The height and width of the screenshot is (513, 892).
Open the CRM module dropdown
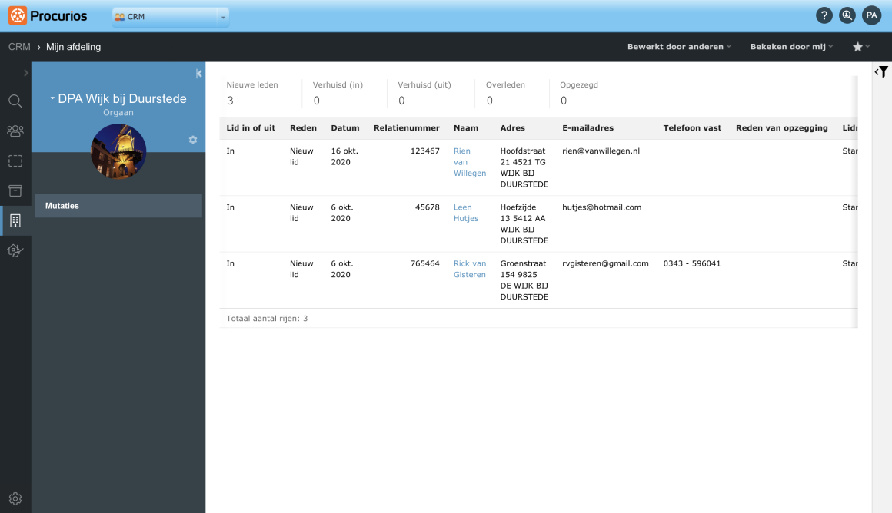(171, 17)
